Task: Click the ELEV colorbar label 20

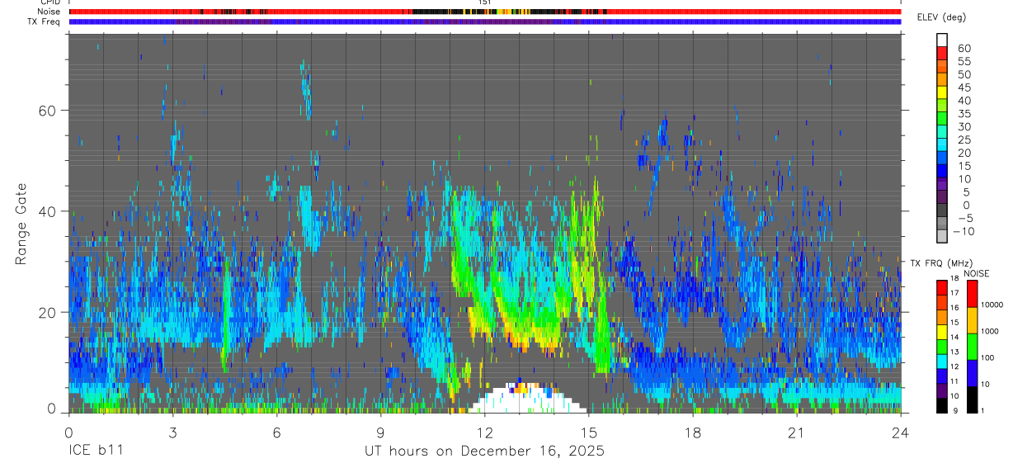Action: [x=963, y=153]
